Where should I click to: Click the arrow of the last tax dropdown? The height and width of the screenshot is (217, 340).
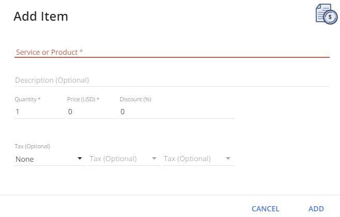[x=228, y=159]
